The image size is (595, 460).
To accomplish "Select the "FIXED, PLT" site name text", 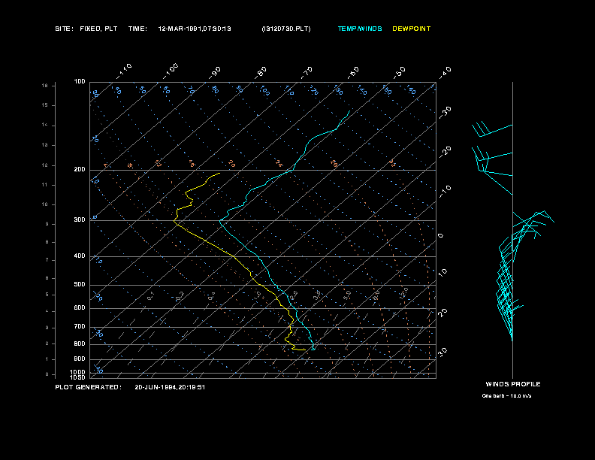I will [98, 29].
